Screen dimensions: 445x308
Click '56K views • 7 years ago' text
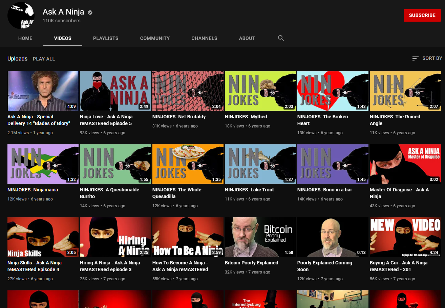tap(393, 279)
